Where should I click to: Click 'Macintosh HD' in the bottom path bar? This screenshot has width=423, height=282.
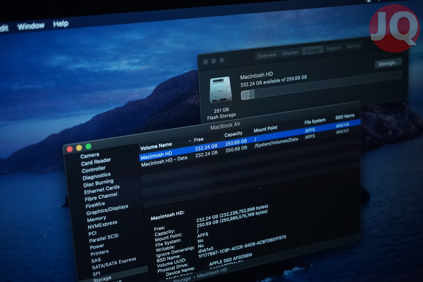click(x=212, y=272)
